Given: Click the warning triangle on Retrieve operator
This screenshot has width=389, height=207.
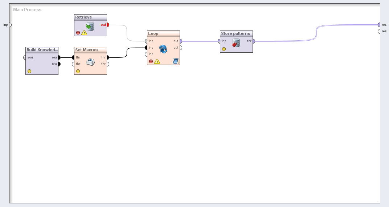Looking at the screenshot, I should coord(84,33).
